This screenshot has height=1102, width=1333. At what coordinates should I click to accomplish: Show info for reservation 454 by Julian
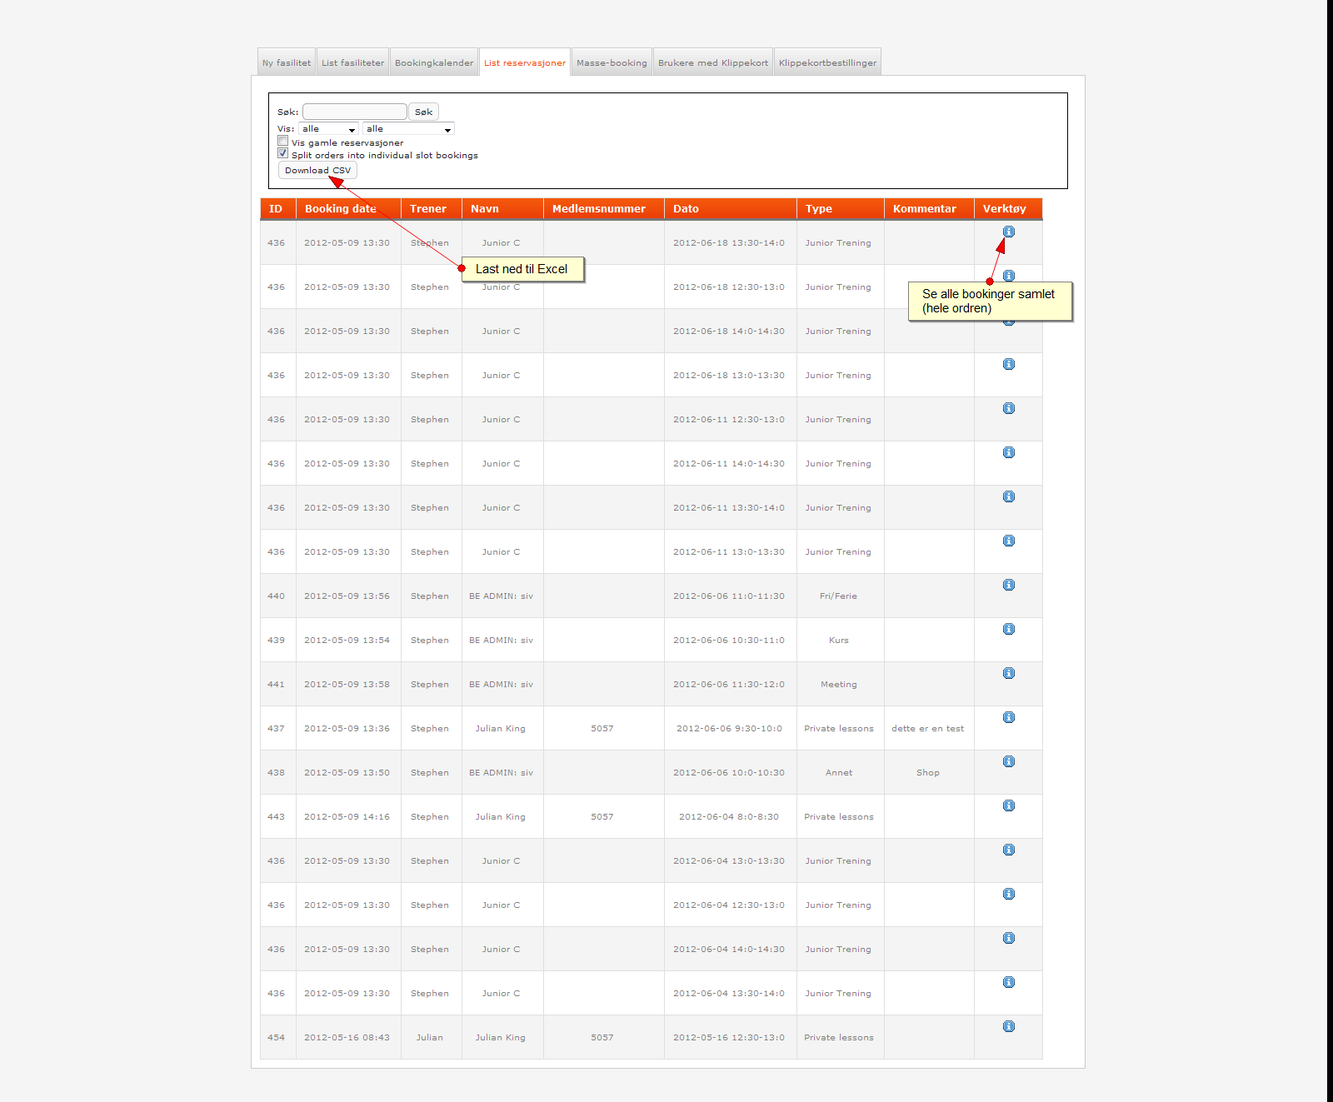(x=1009, y=1026)
